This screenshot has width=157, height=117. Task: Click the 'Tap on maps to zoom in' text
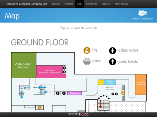tap(79, 28)
